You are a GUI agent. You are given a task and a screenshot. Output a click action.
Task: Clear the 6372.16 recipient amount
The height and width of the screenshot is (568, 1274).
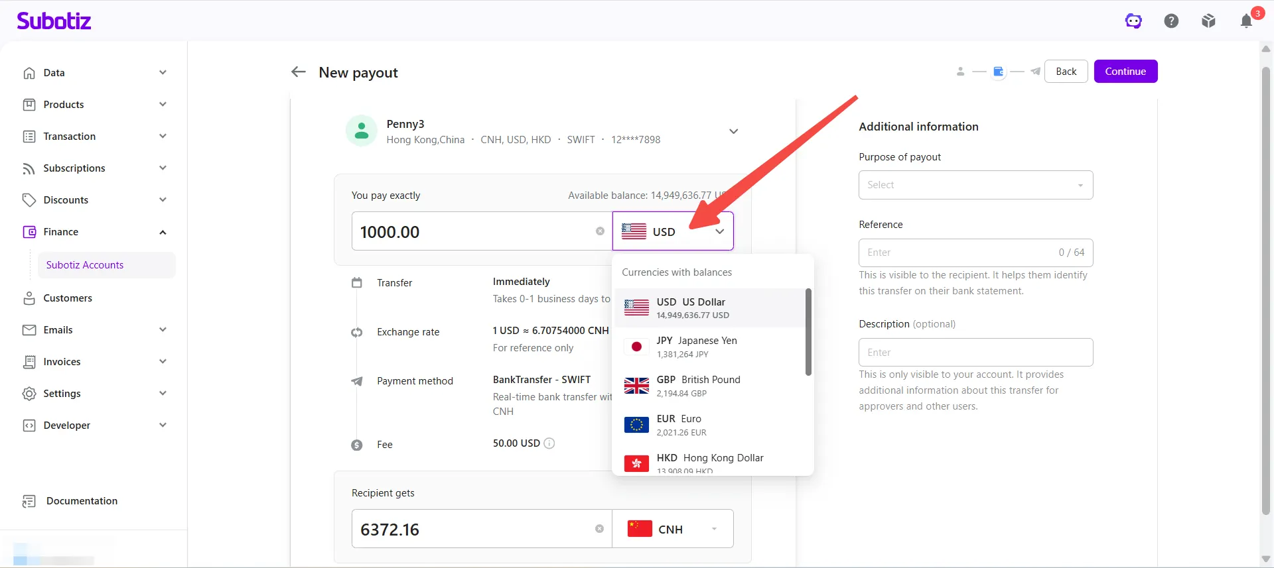599,529
